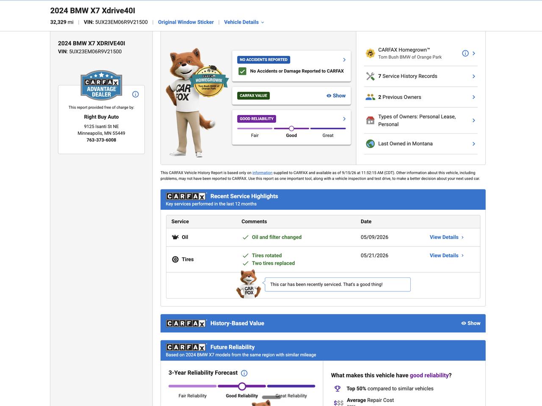Click the small Car Fox in service section

point(249,284)
